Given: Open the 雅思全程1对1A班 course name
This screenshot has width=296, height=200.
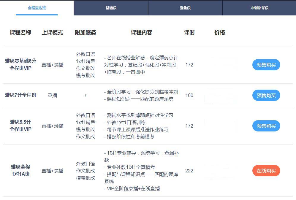Looking at the screenshot, I should click(20, 170).
